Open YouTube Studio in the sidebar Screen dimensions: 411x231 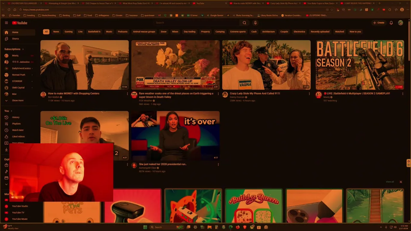[20, 206]
